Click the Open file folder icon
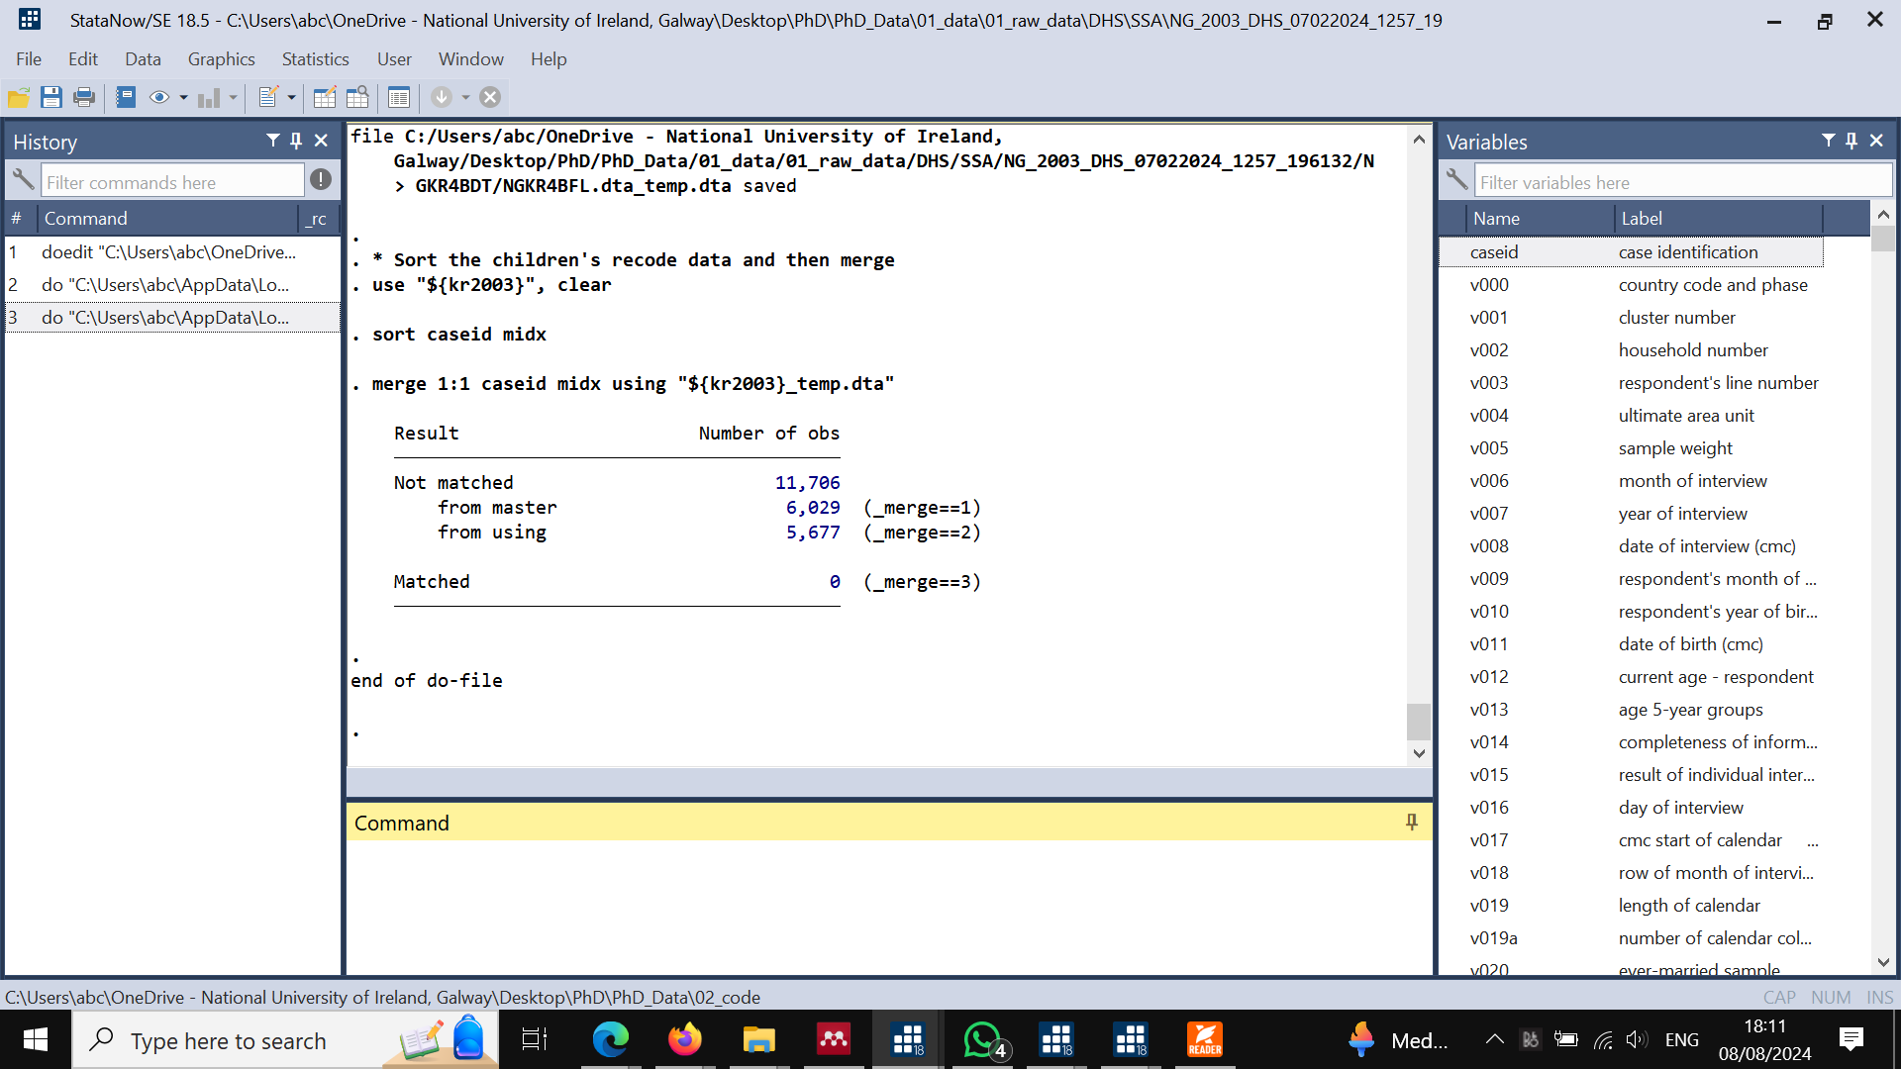This screenshot has width=1901, height=1069. coord(18,97)
